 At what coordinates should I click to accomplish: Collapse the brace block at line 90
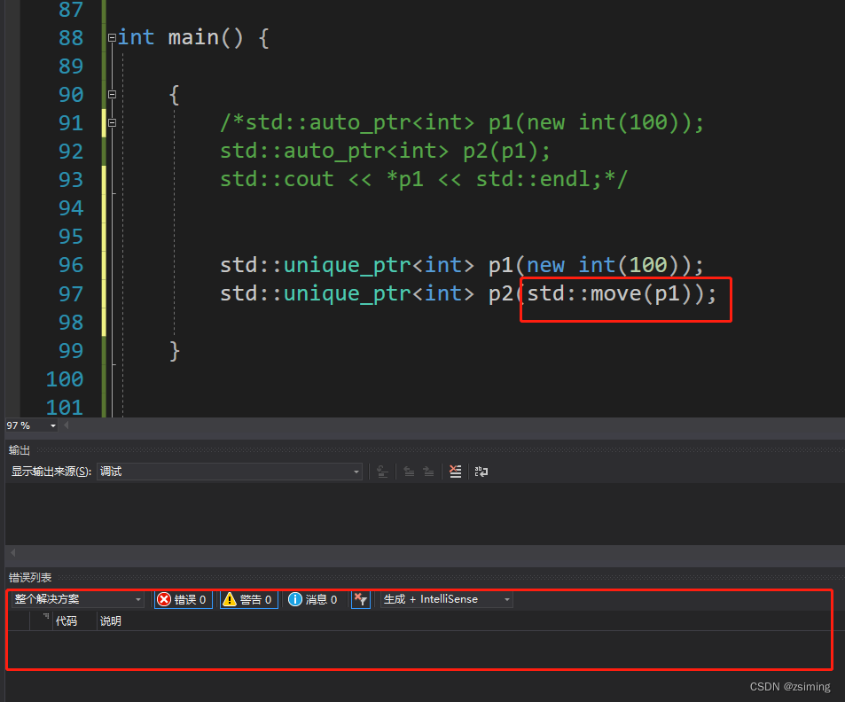[112, 94]
